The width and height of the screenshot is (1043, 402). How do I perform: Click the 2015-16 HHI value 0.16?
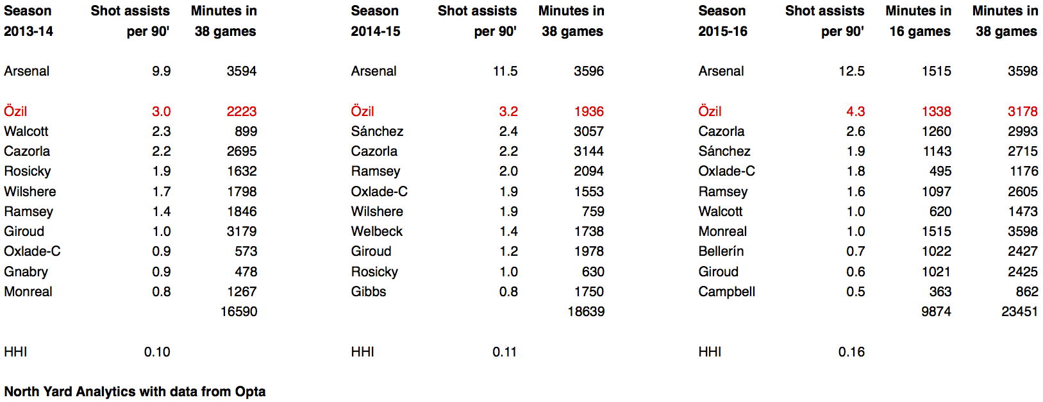coord(851,352)
